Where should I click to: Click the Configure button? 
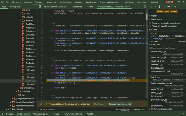(x=99, y=104)
